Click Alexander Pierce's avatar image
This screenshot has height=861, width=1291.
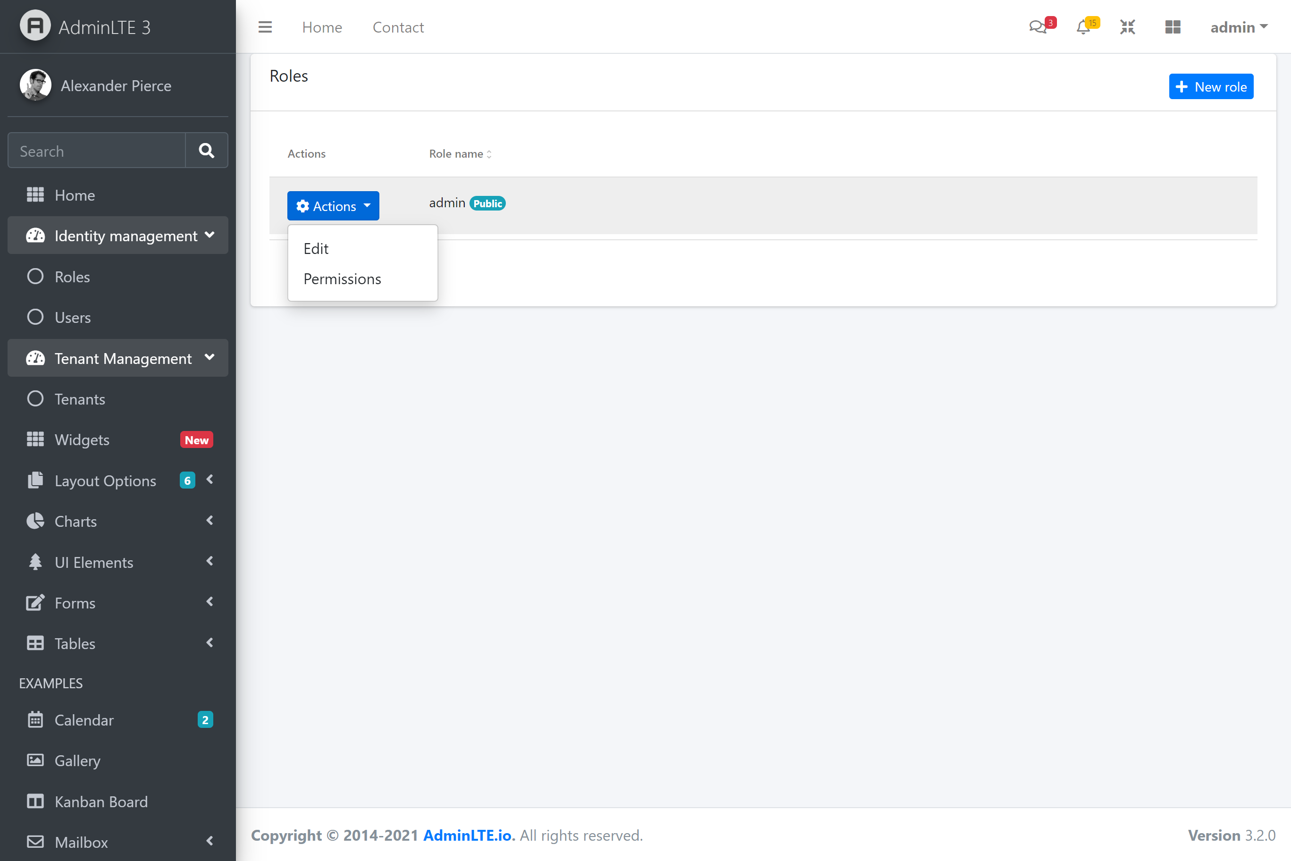coord(35,85)
